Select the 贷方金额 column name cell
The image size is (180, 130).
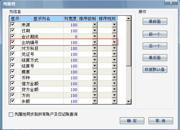click(x=42, y=89)
